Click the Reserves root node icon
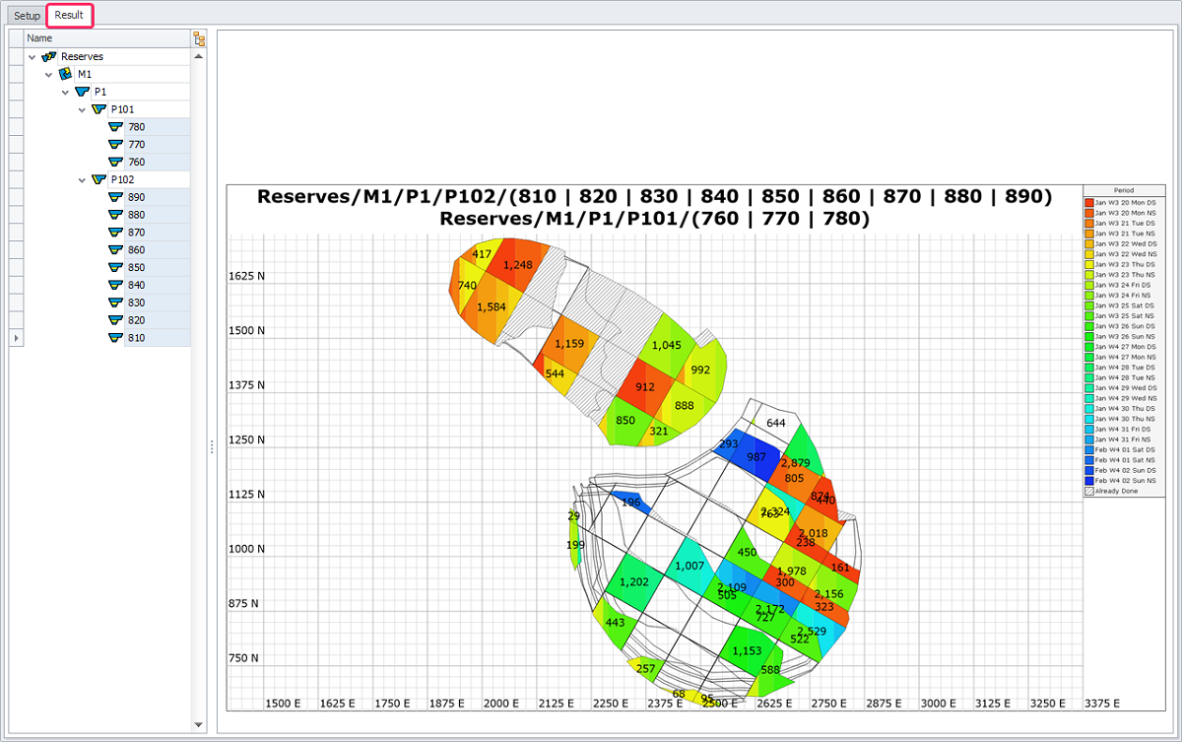 [49, 57]
